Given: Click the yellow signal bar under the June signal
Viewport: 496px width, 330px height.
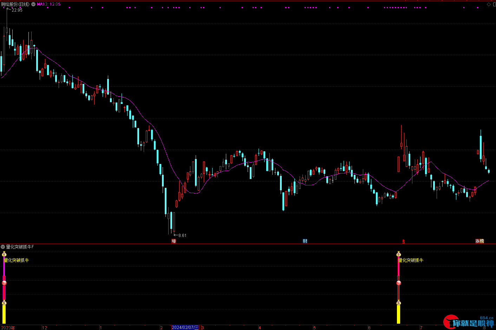Looking at the screenshot, I should coord(399,314).
